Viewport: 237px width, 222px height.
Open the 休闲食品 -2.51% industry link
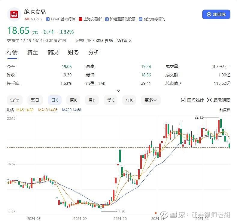click(x=113, y=40)
